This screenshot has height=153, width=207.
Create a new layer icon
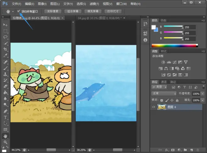[x=192, y=150]
